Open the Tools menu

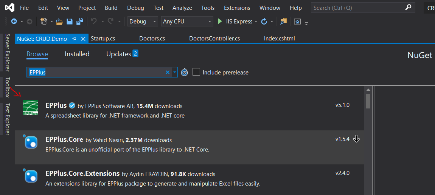pos(208,8)
